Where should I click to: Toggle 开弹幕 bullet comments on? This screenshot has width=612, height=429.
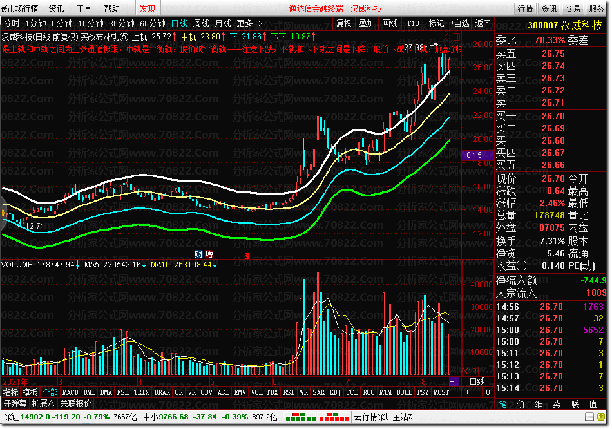pos(15,403)
